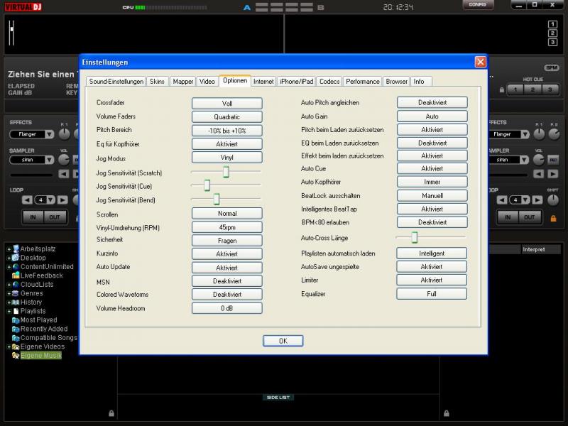This screenshot has height=426, width=568.
Task: Click the OK button in Einstellungen
Action: 283,341
